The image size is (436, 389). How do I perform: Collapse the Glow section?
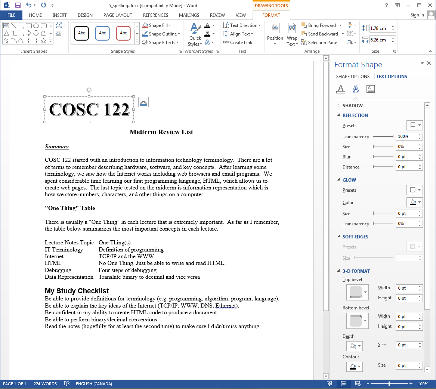pos(338,180)
